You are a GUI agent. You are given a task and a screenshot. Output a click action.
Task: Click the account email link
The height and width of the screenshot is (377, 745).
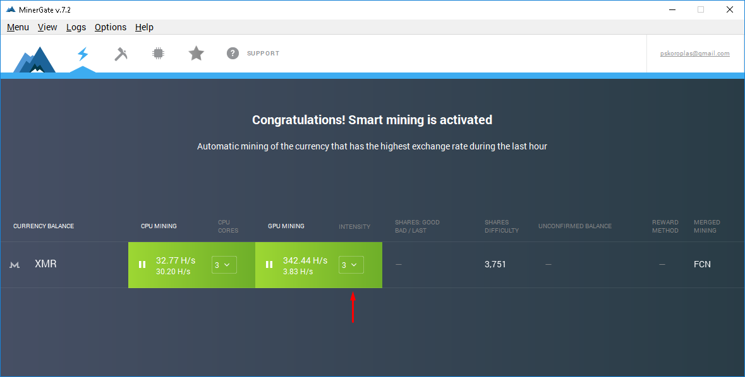(x=694, y=54)
